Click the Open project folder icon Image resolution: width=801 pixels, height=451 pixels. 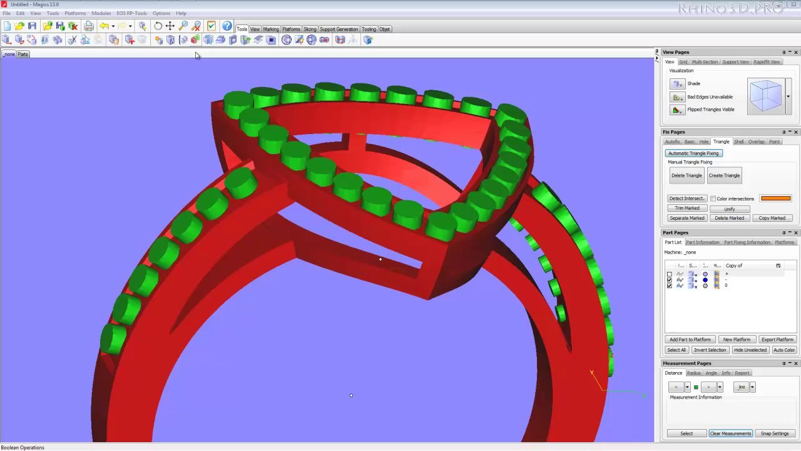pyautogui.click(x=19, y=26)
